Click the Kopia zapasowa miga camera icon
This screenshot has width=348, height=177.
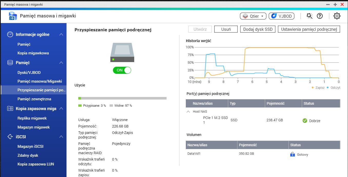point(10,109)
